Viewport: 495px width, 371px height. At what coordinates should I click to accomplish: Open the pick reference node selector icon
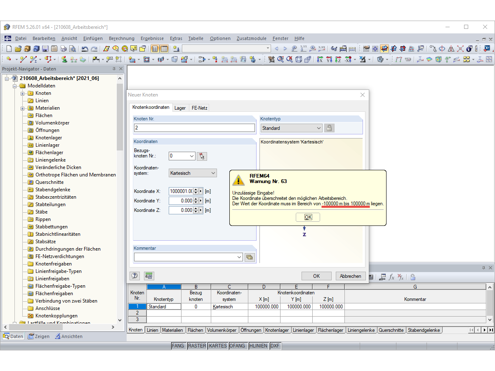pos(202,156)
